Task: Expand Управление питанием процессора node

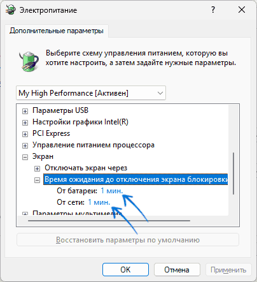Action: 25,145
